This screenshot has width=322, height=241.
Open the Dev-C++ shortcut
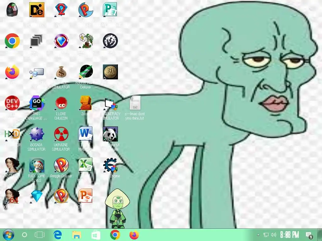click(12, 103)
